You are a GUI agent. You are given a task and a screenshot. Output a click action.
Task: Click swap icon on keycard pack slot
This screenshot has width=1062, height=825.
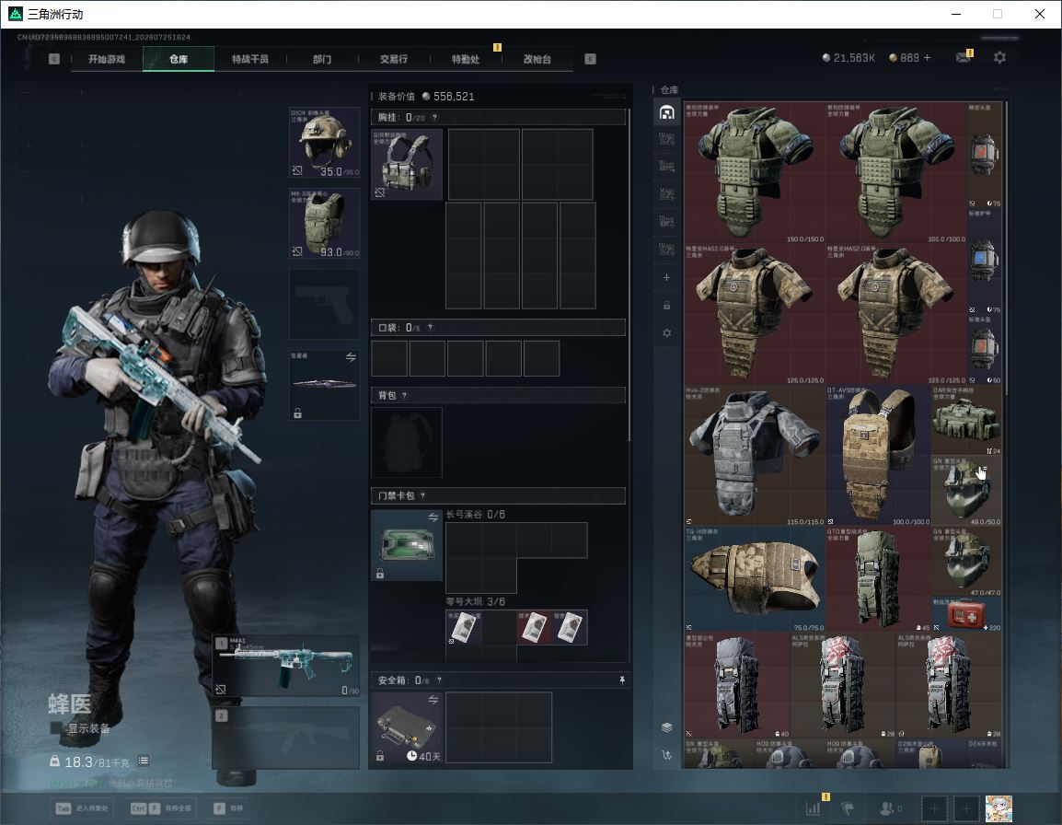coord(433,517)
